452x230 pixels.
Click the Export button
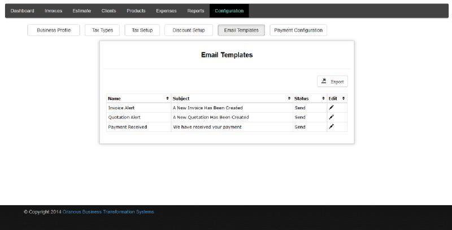tap(332, 82)
